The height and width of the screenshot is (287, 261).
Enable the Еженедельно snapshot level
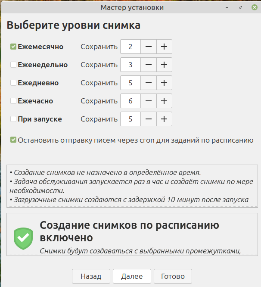pyautogui.click(x=13, y=65)
